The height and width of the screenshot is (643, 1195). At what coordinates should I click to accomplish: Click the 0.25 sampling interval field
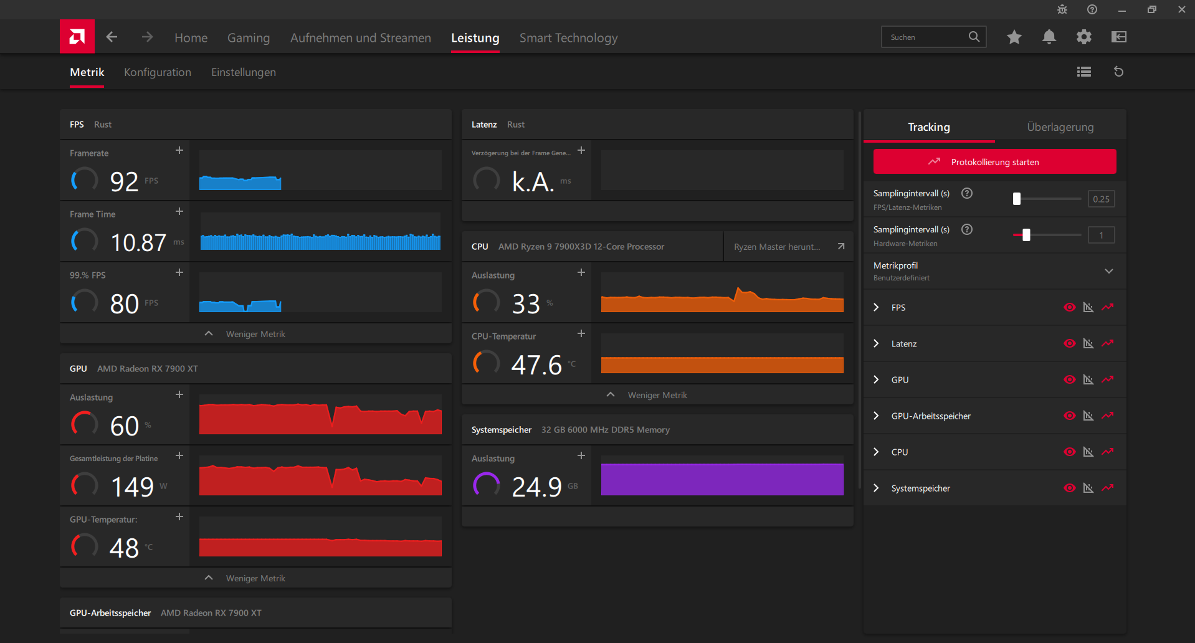1102,199
